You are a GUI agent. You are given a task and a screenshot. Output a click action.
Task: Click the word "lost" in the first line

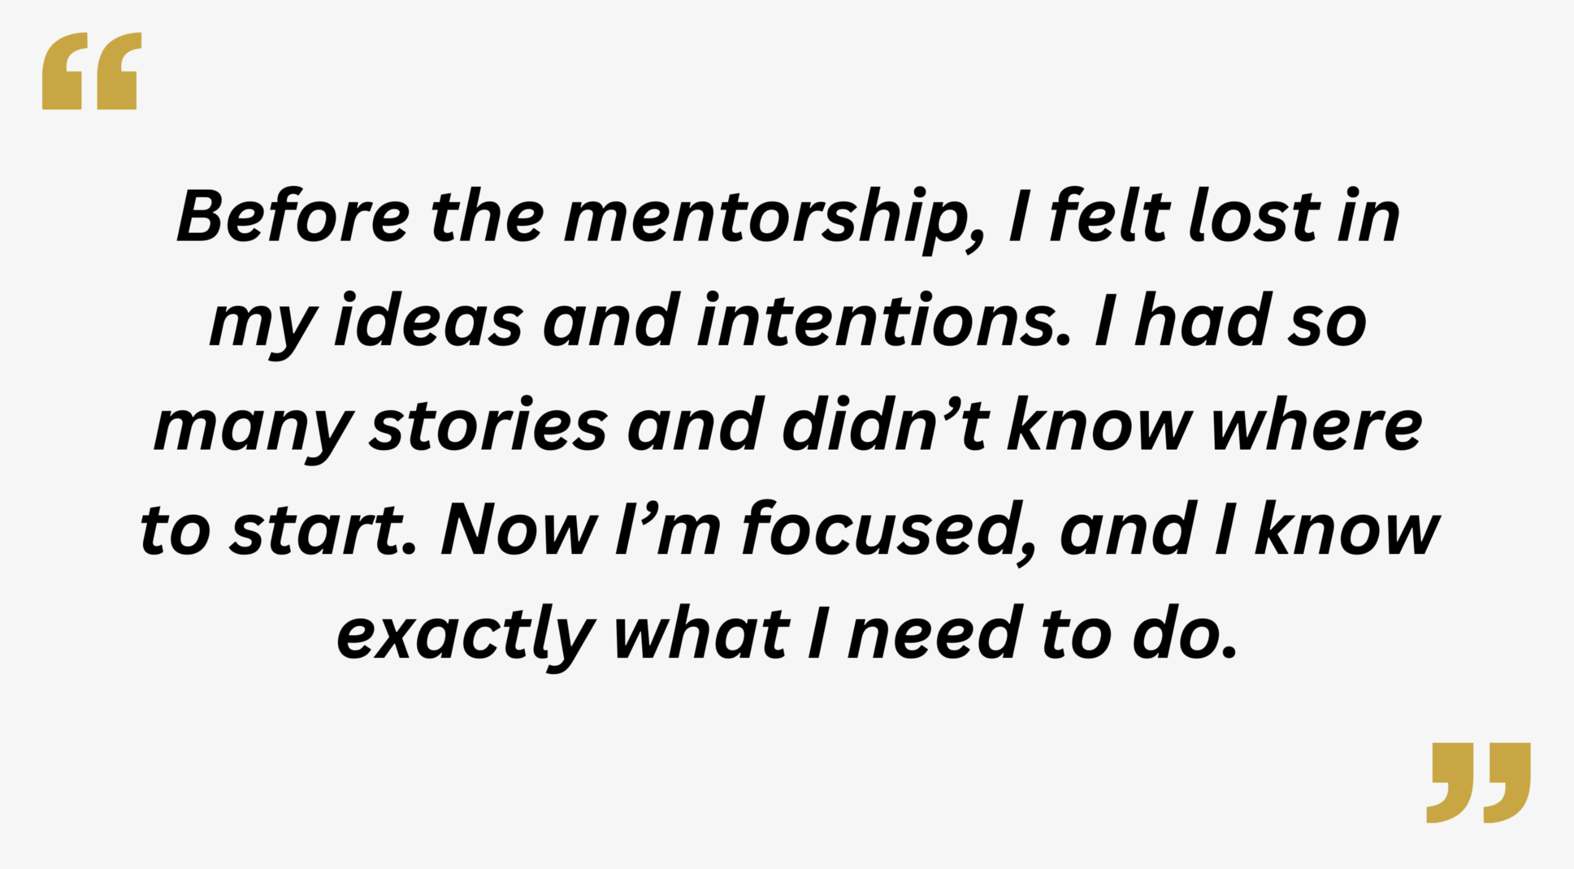coord(1254,215)
